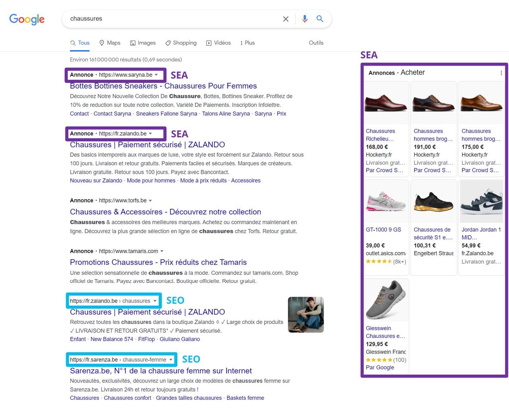
Task: Click Zalando result thumbnail of sitting man
Action: pos(306,314)
